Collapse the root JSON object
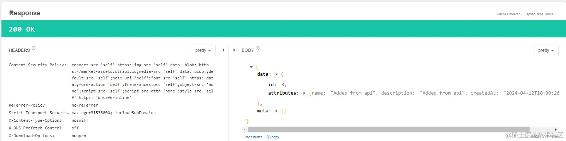 tap(251, 67)
